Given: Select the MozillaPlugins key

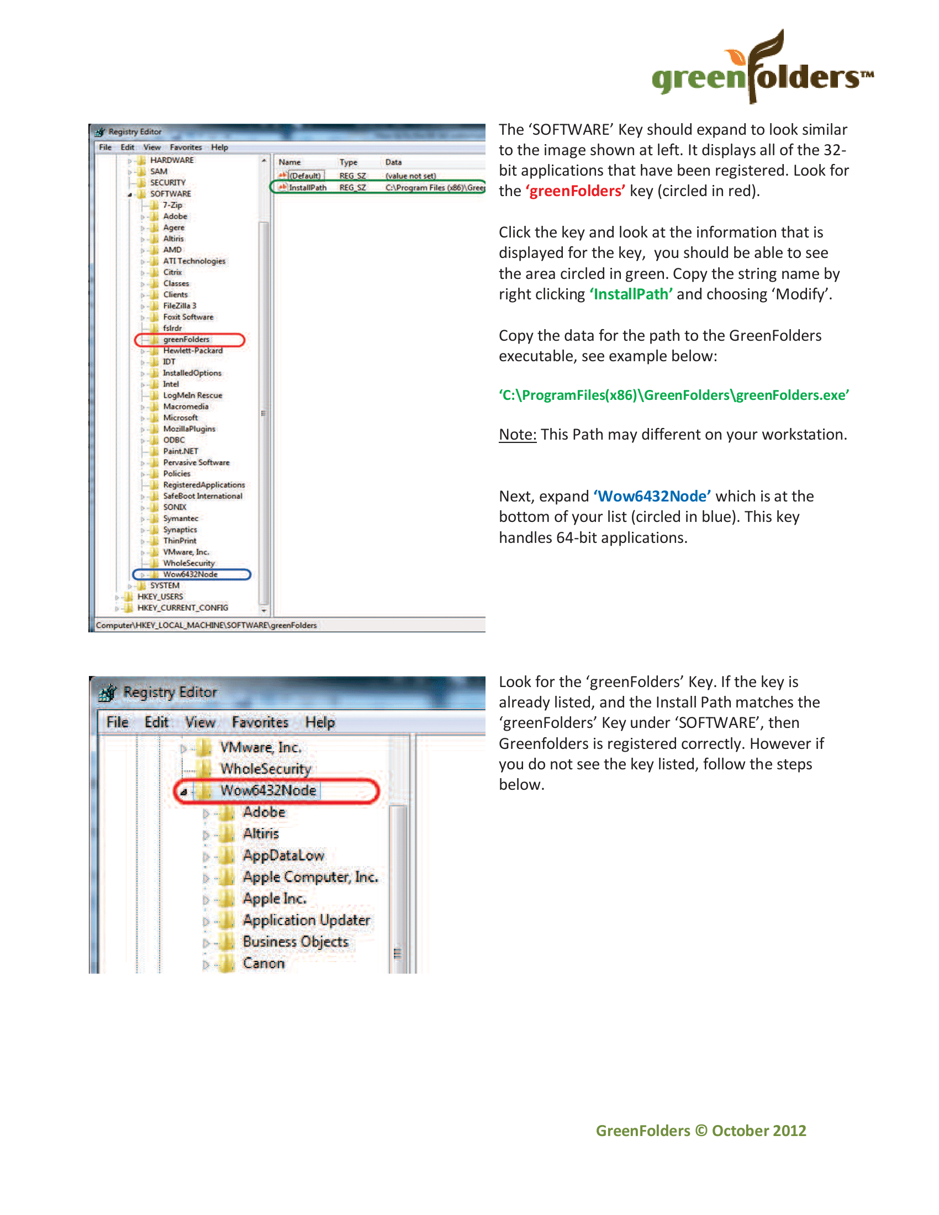Looking at the screenshot, I should coord(189,429).
